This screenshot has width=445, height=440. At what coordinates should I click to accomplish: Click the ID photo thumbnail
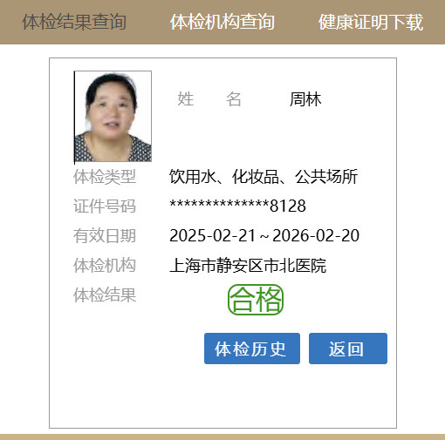pos(113,116)
